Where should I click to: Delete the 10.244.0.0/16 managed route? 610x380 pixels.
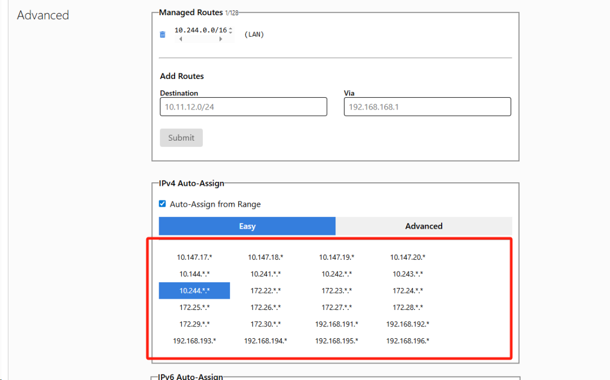(163, 34)
